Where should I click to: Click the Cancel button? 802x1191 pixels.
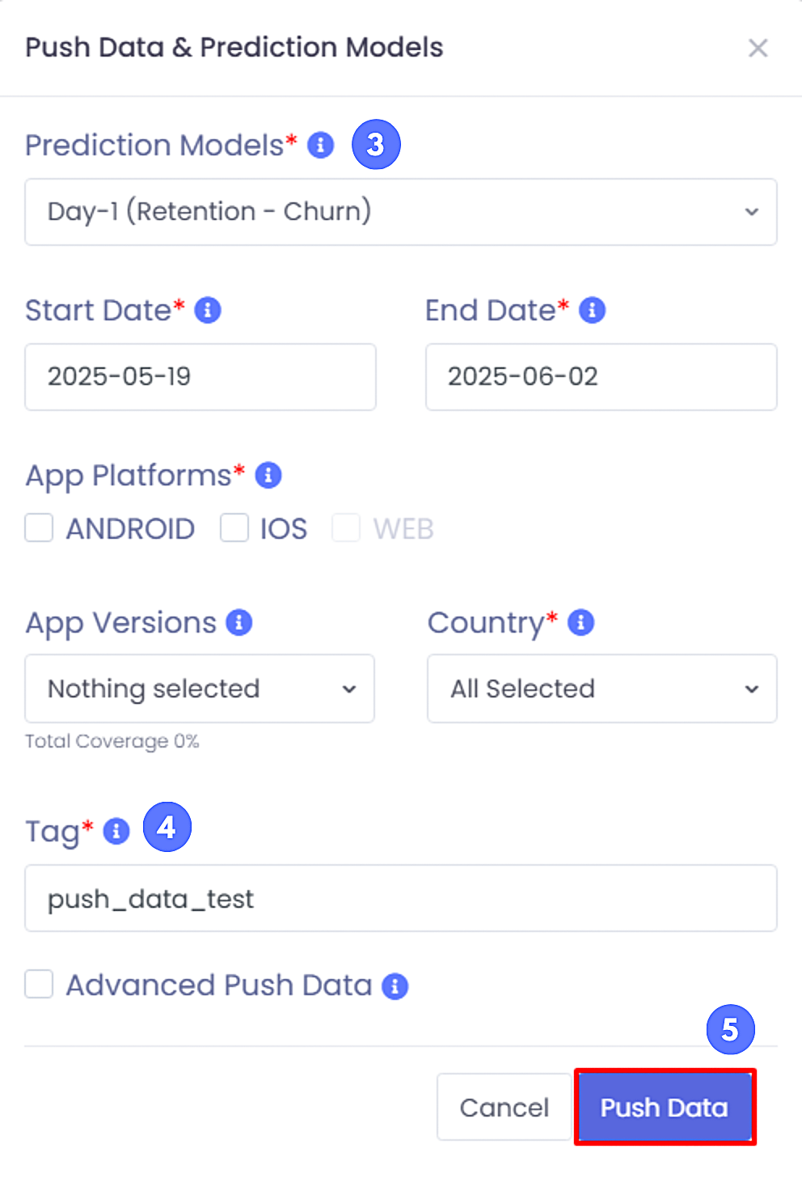(504, 1107)
